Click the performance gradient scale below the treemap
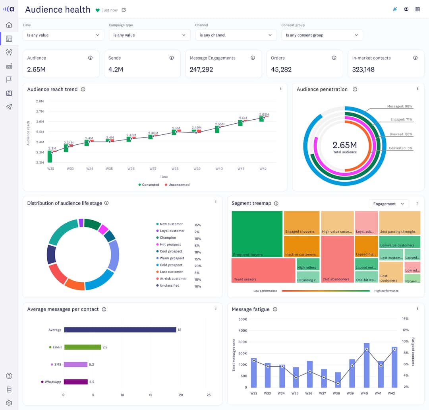Image resolution: width=429 pixels, height=410 pixels. 326,291
